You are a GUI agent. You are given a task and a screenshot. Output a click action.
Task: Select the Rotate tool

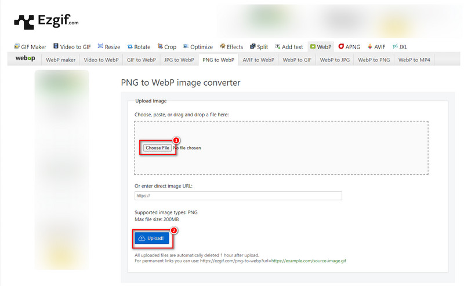click(x=138, y=47)
